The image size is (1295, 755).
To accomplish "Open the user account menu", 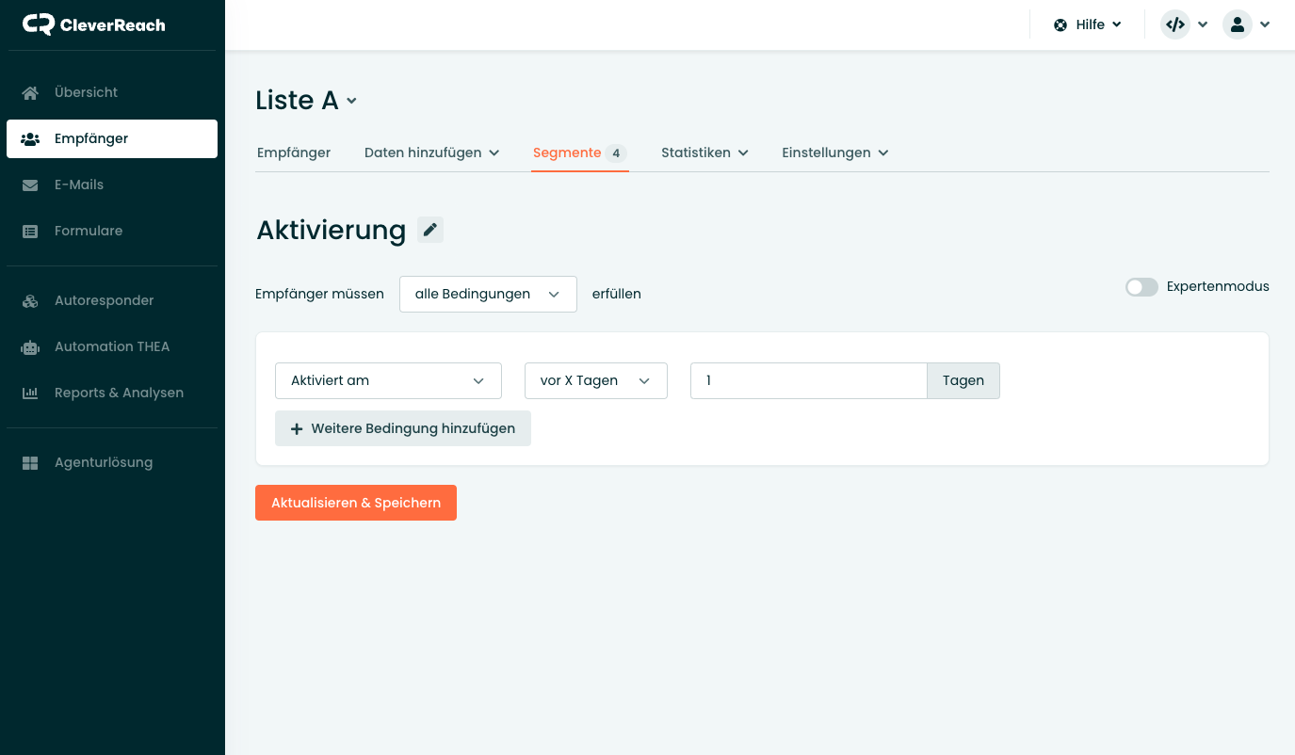I will (x=1246, y=25).
